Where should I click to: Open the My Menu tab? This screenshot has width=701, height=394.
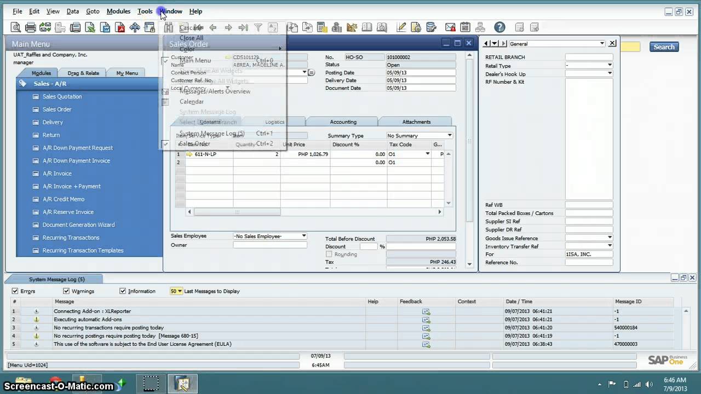pyautogui.click(x=127, y=73)
